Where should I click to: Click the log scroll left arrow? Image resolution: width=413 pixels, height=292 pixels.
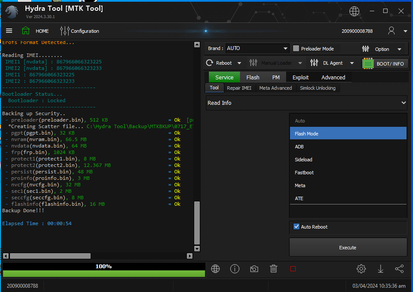point(6,256)
